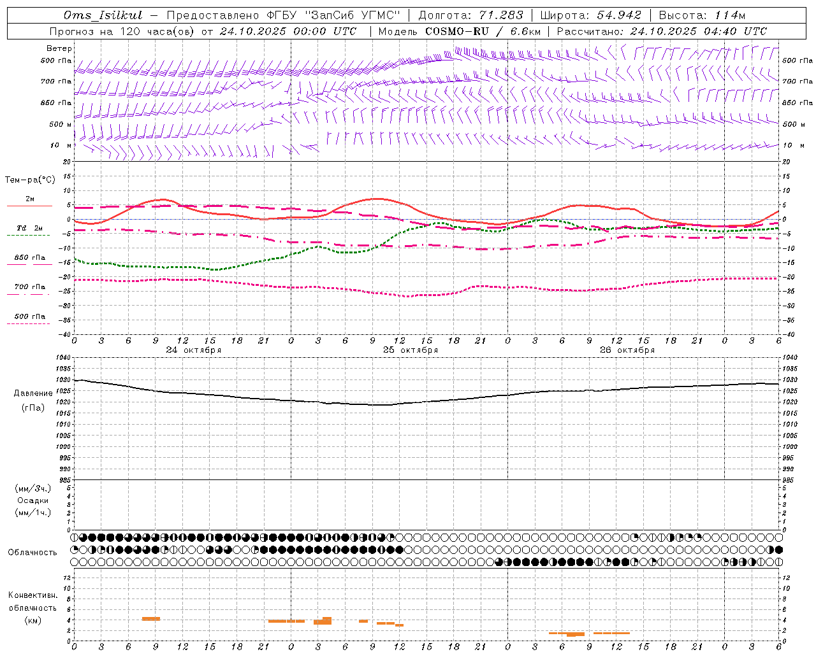Screen dimensions: 816x652
Task: Click the 24 октября date label
Action: click(x=193, y=350)
